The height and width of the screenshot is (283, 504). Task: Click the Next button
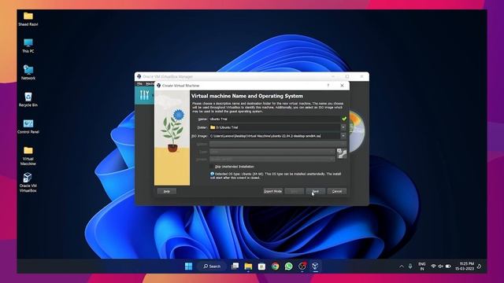(315, 191)
